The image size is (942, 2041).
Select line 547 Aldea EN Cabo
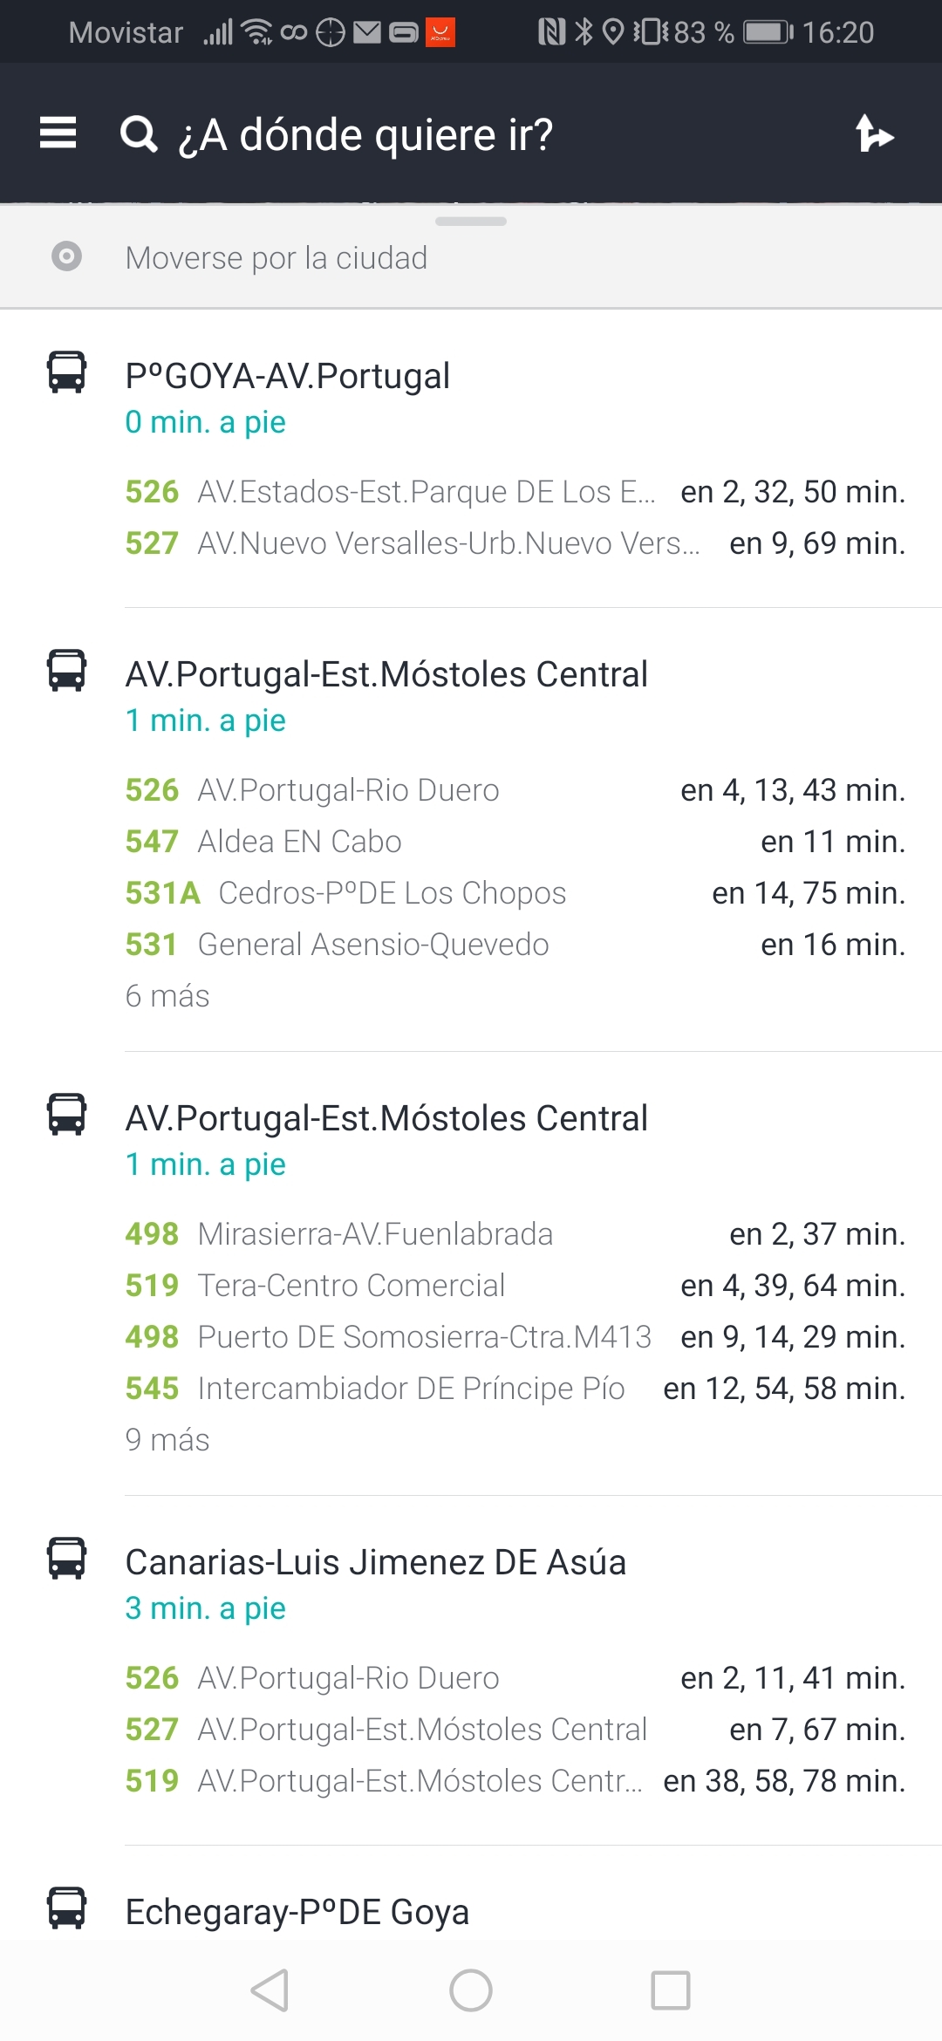tap(515, 842)
